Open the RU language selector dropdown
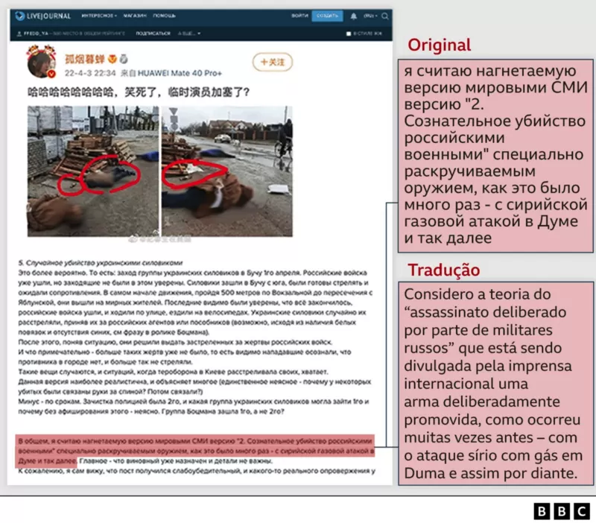The image size is (596, 523). point(368,16)
